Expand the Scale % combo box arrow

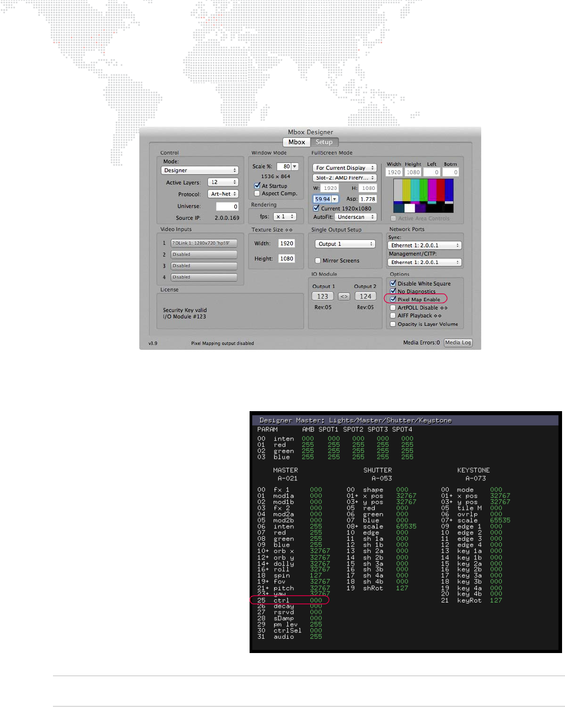(x=294, y=167)
